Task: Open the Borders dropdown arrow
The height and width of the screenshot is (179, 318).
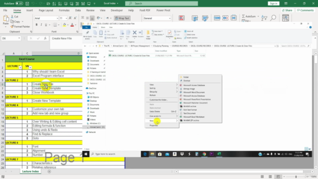Action: pyautogui.click(x=59, y=25)
